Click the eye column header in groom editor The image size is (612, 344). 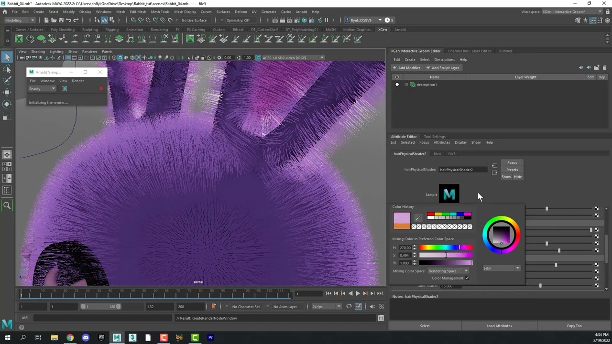point(397,77)
